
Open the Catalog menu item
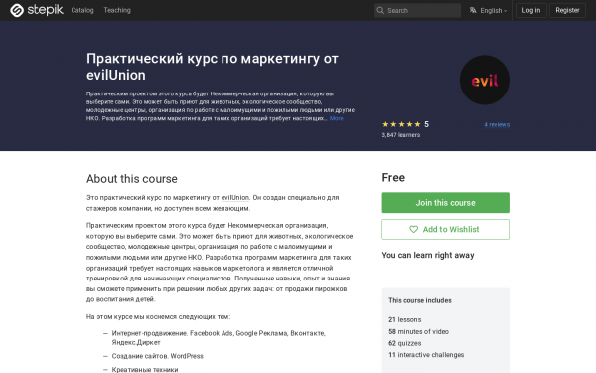[82, 10]
